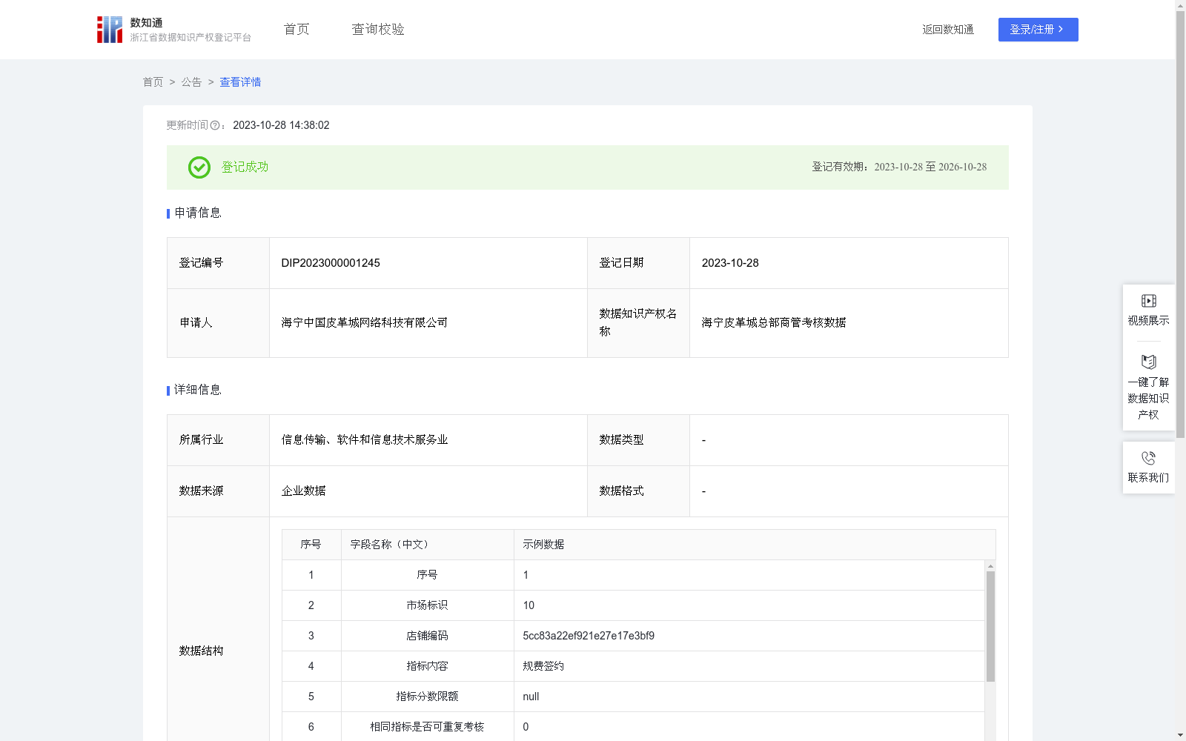Click the 详细信息 section heading
The image size is (1186, 741).
[x=197, y=391]
